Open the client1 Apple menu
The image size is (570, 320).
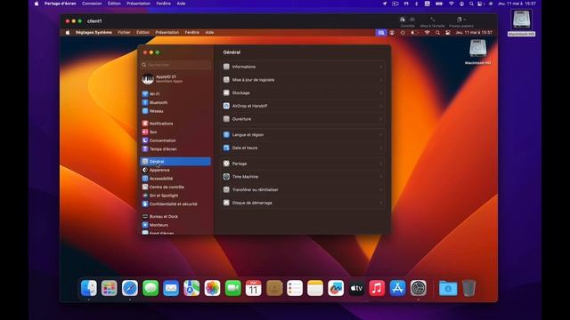(x=68, y=33)
